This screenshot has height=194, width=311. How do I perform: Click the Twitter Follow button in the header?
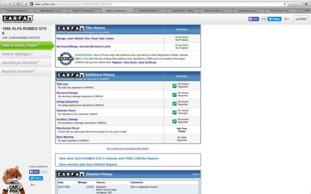pos(275,19)
